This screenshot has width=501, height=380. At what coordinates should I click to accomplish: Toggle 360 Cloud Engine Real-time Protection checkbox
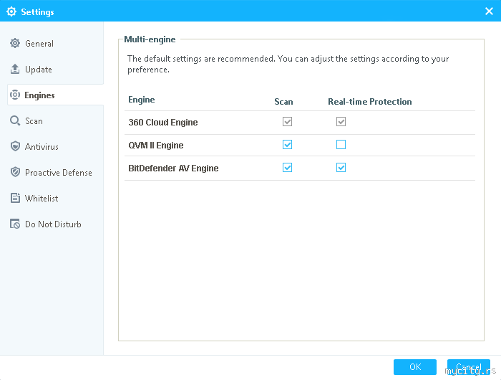[341, 122]
